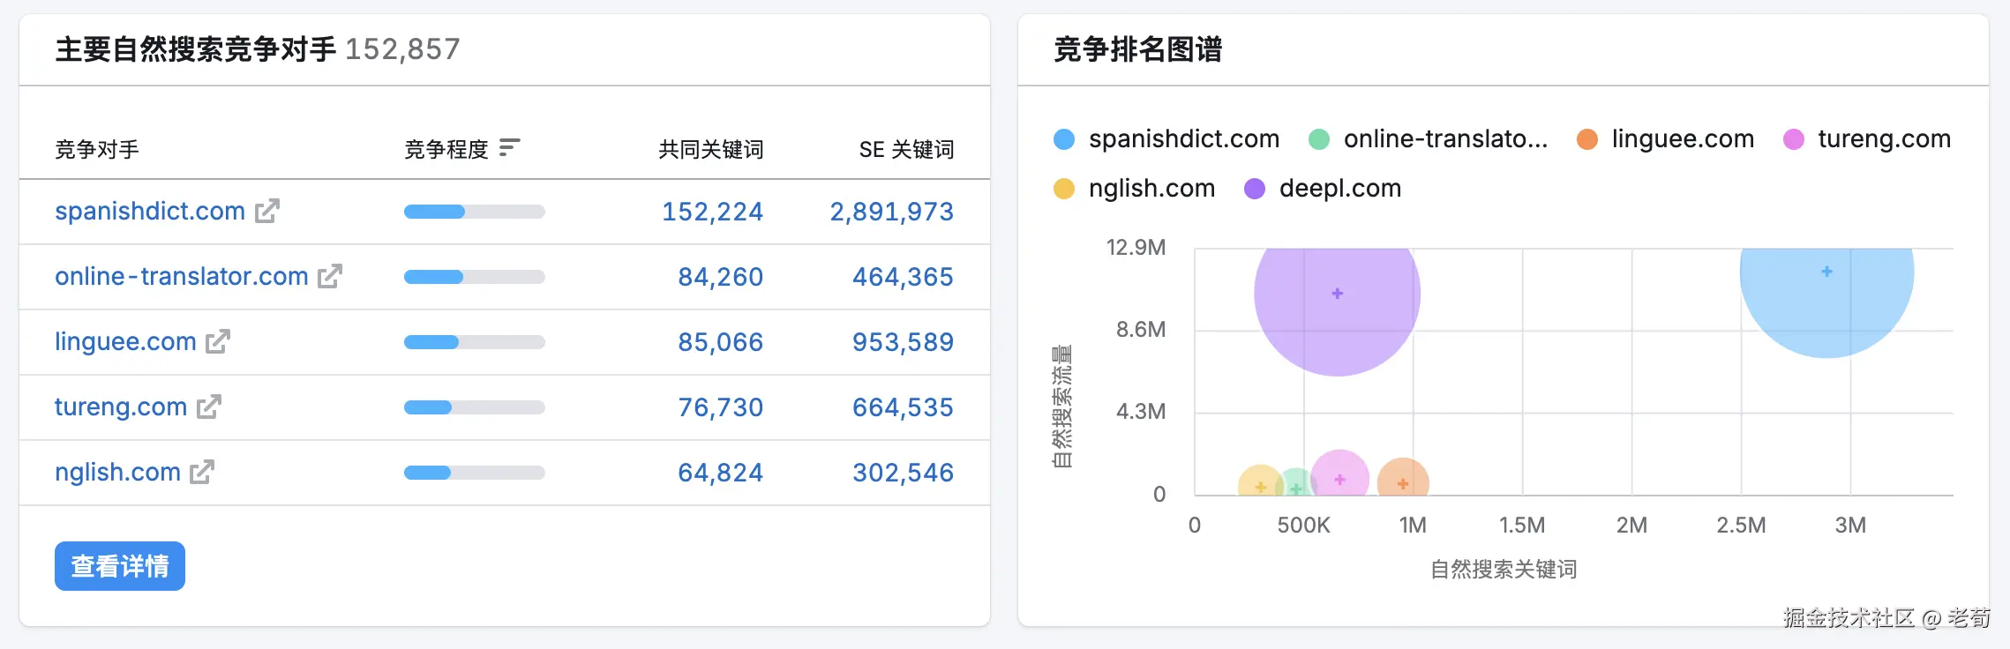This screenshot has width=2010, height=649.
Task: Click sort icon next to 竞争程度 header
Action: (509, 148)
